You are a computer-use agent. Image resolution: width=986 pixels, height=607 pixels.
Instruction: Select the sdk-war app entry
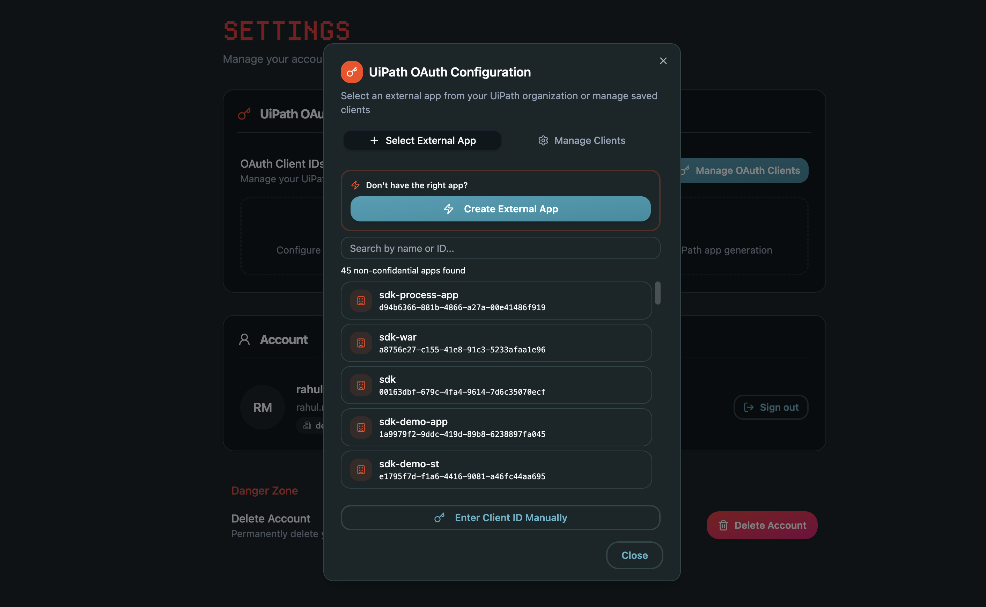[496, 343]
